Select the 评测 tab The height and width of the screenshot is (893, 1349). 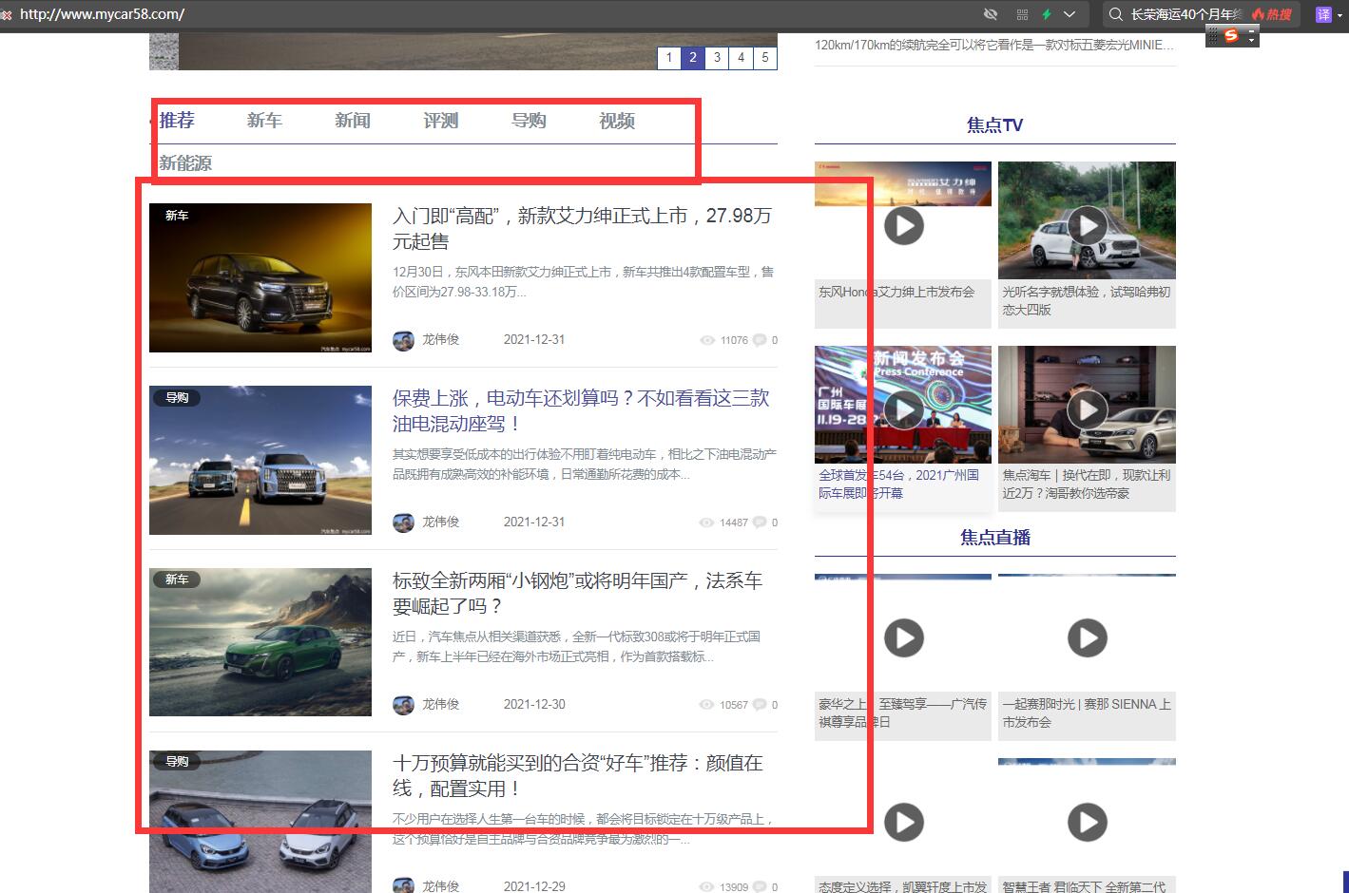pos(441,121)
